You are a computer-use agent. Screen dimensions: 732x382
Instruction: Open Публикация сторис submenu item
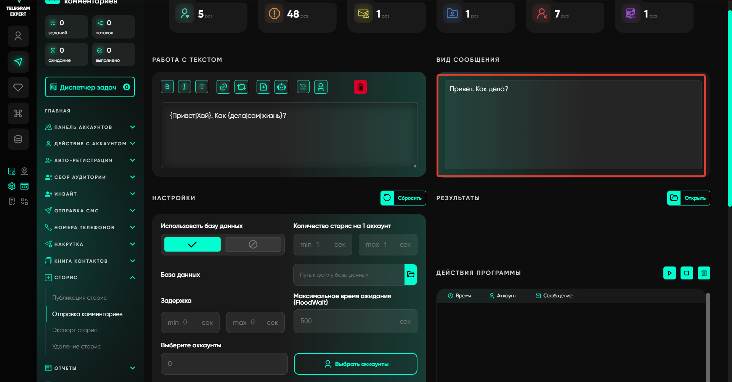point(79,298)
